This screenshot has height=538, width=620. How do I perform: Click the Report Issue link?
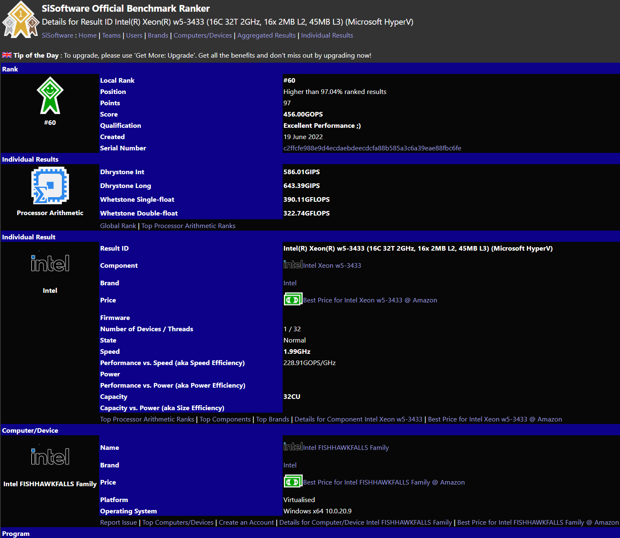(118, 523)
